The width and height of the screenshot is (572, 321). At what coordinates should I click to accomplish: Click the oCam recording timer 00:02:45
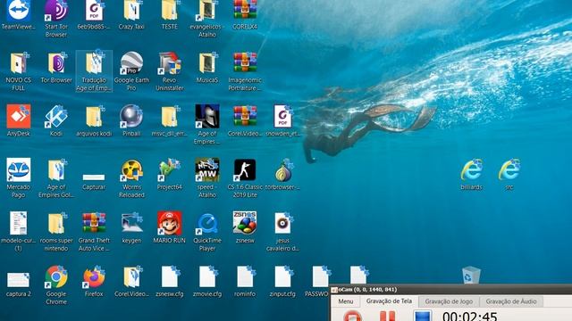(470, 316)
